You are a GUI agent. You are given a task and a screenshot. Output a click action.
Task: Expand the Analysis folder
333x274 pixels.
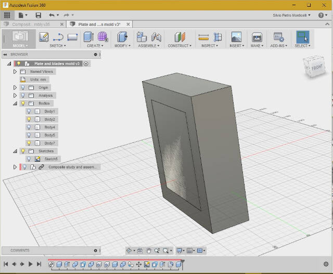[x=15, y=95]
